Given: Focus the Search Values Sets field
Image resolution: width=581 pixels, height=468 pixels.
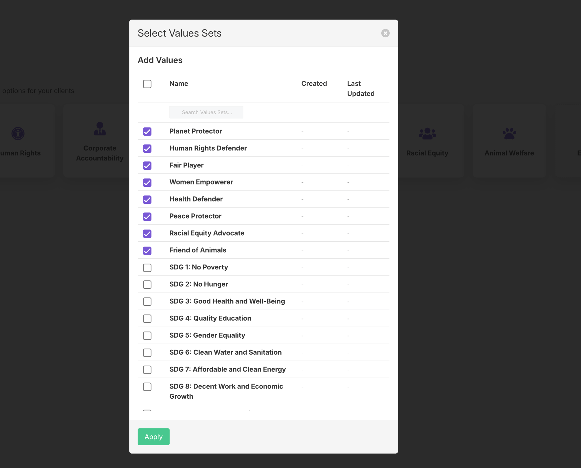Looking at the screenshot, I should click(x=206, y=112).
